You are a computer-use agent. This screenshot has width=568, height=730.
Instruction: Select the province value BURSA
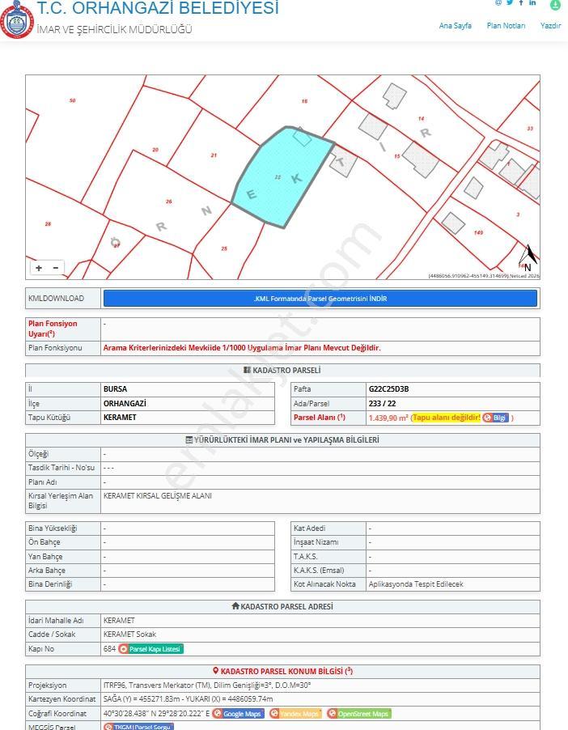pos(115,389)
